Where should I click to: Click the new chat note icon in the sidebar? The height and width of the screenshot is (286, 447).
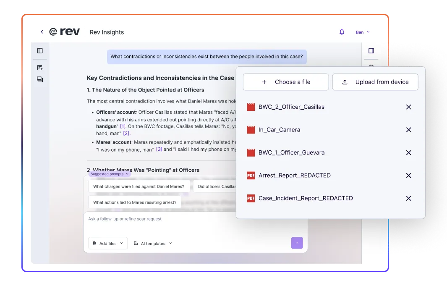point(40,68)
